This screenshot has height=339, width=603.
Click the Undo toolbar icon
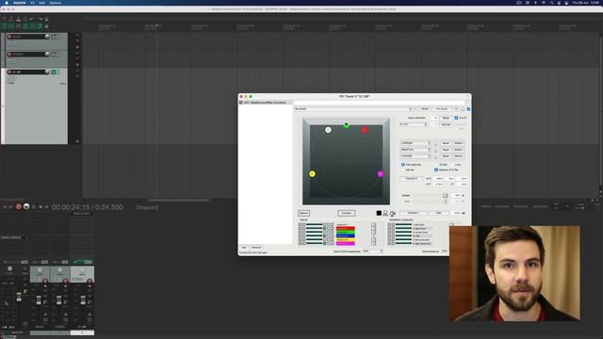pos(32,19)
